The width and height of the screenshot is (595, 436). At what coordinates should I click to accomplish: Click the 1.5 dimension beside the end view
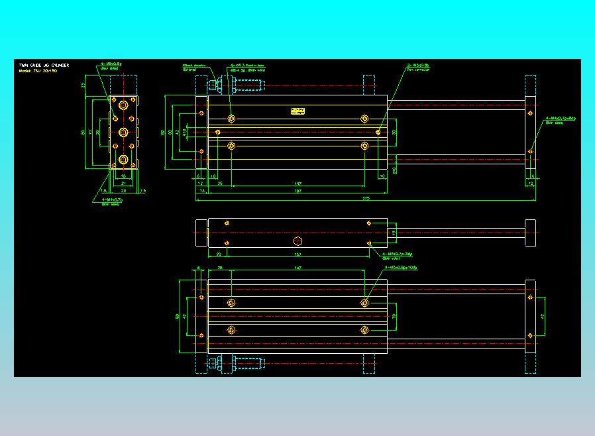tap(142, 190)
